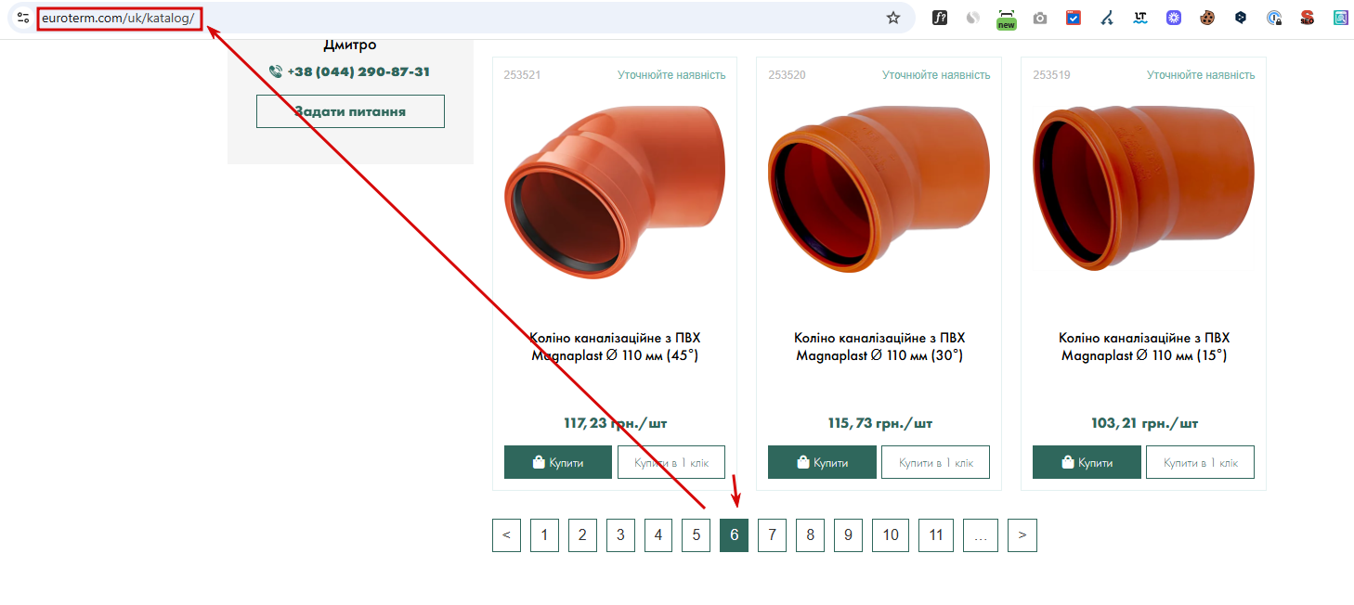Go to pagination page 8

(x=810, y=535)
